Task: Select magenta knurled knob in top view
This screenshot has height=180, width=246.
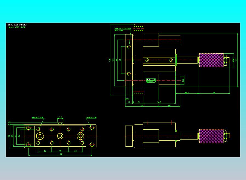Action: pos(211,60)
